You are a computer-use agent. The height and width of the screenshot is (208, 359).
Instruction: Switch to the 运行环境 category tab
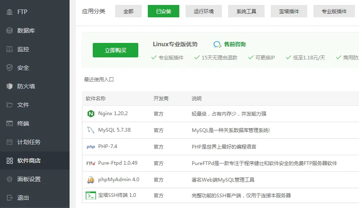point(204,12)
